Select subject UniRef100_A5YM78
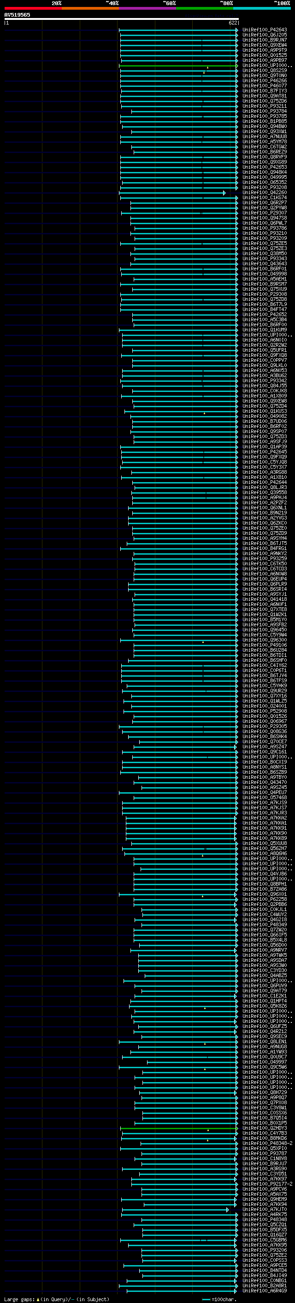Viewport: 295px width, 1303px height. click(x=265, y=141)
